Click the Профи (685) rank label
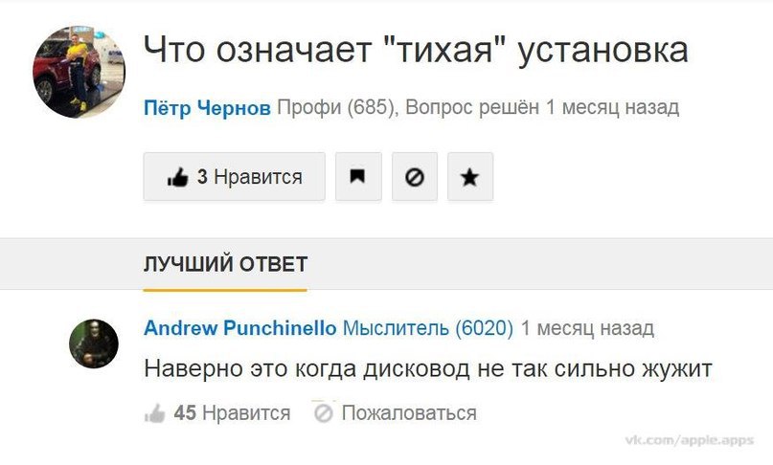This screenshot has width=773, height=465. [335, 107]
